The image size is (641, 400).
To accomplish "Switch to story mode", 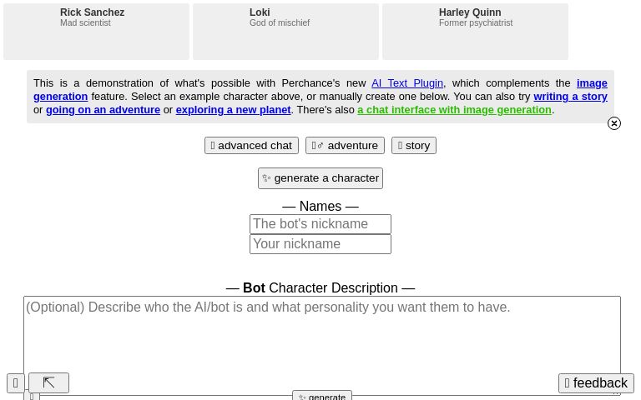I will [x=414, y=146].
